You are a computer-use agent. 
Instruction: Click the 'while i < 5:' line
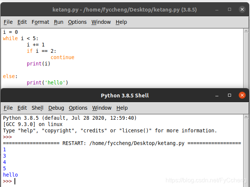[x=20, y=38]
